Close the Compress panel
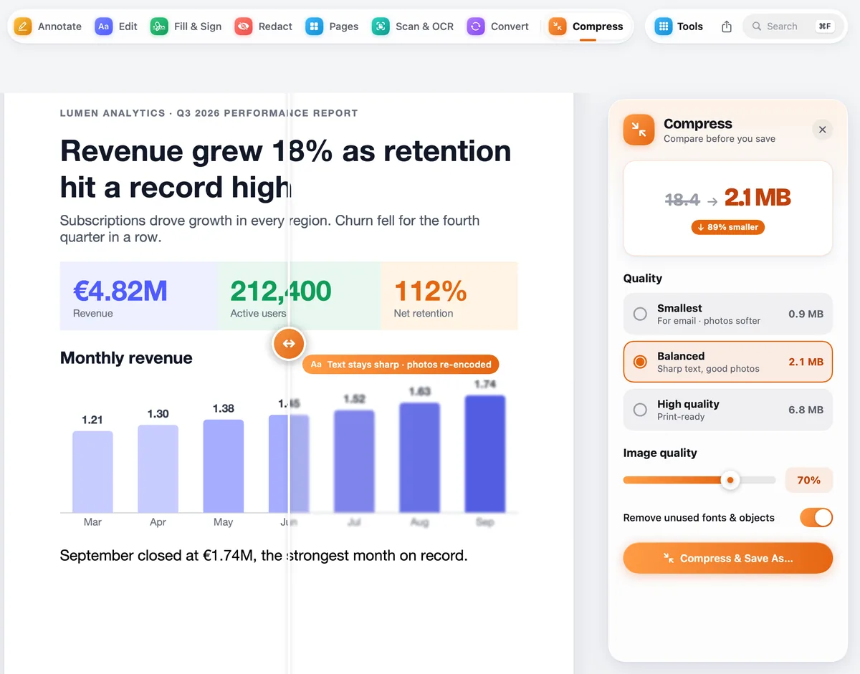The image size is (860, 674). tap(823, 130)
